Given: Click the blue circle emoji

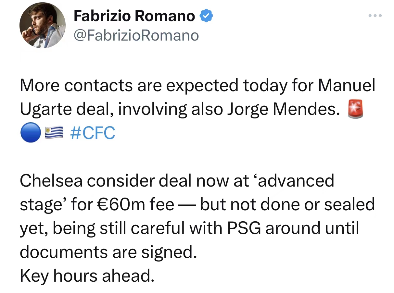Looking at the screenshot, I should tap(31, 133).
